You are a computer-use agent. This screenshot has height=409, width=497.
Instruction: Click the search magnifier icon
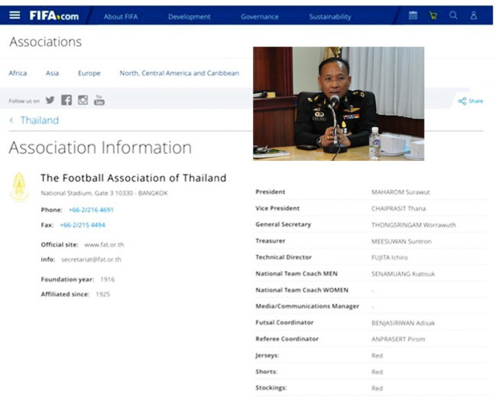click(453, 15)
